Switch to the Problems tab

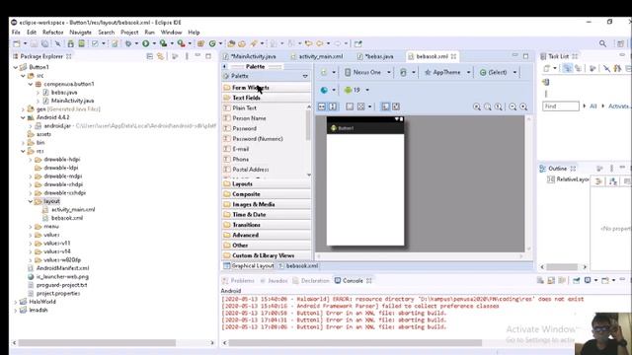click(238, 280)
